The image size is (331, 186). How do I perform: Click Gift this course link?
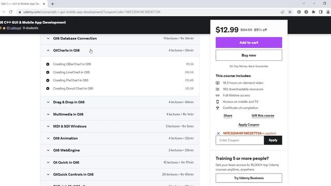click(263, 116)
